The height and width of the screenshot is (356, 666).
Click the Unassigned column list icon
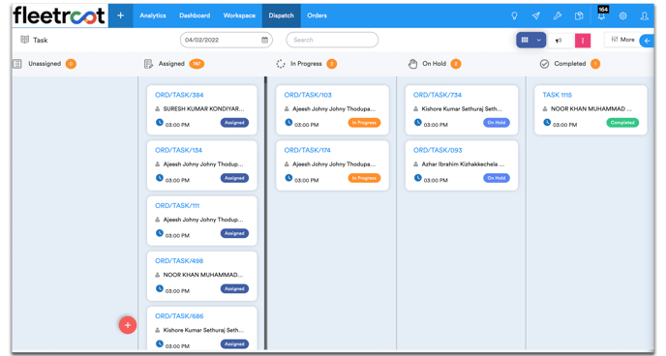pos(17,64)
